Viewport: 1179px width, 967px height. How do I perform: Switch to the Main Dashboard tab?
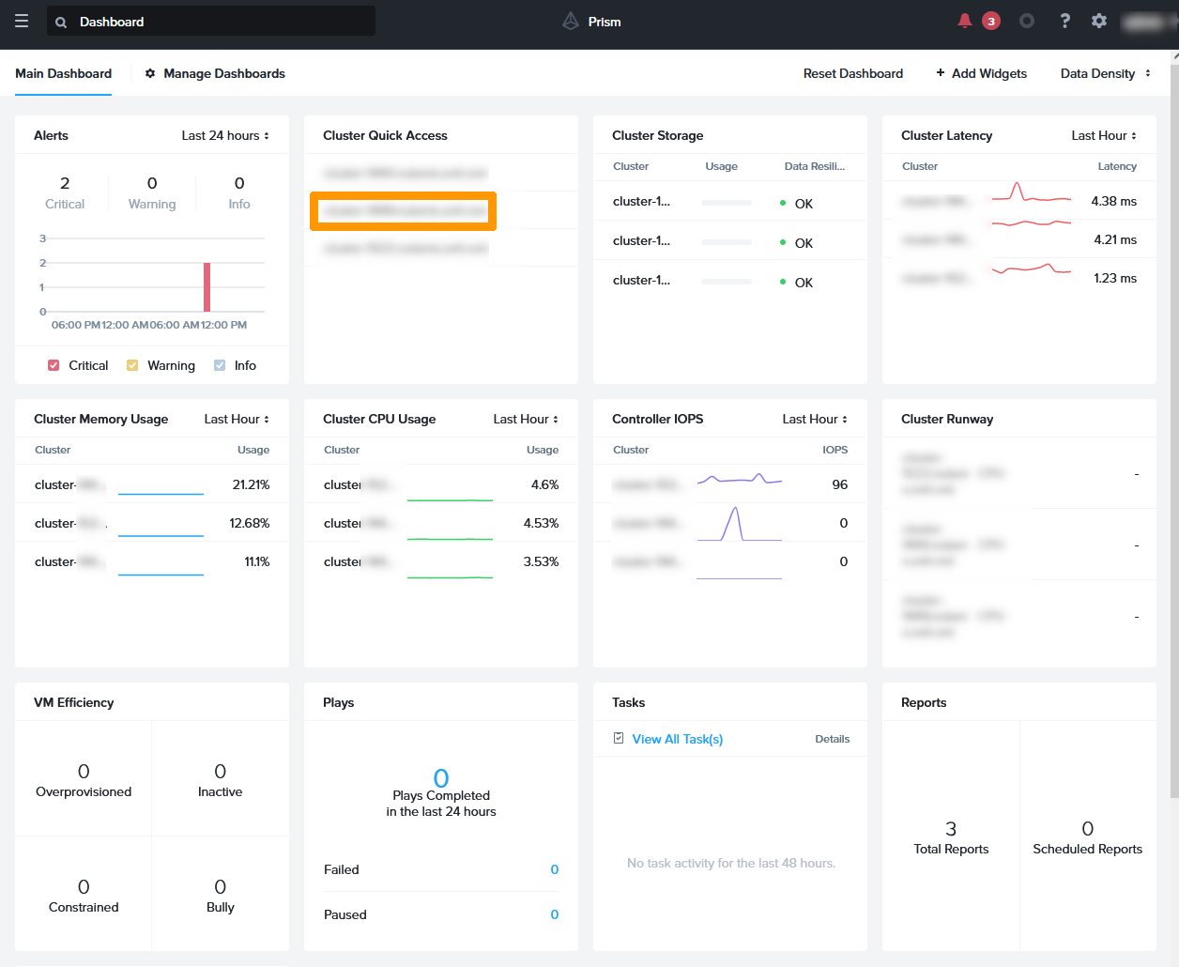tap(63, 73)
